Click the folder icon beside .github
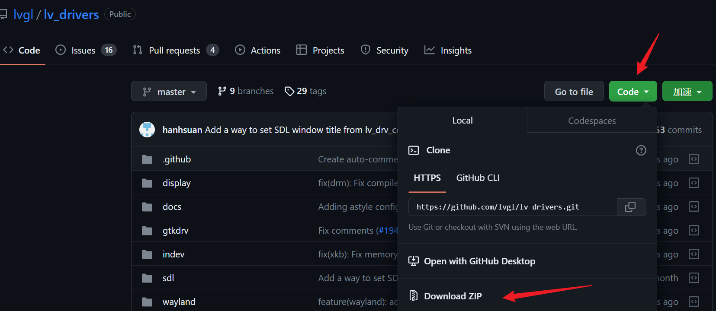Image resolution: width=716 pixels, height=311 pixels. (147, 159)
